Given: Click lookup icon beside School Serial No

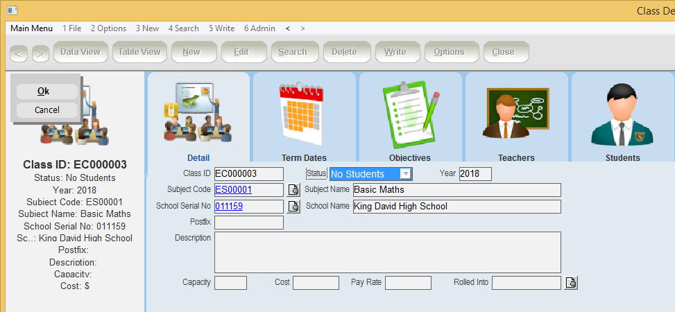Looking at the screenshot, I should pyautogui.click(x=293, y=207).
